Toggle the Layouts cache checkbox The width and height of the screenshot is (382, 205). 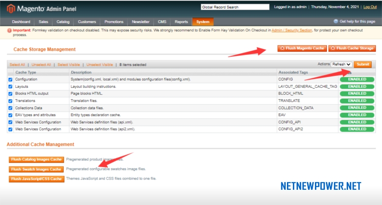pyautogui.click(x=10, y=87)
